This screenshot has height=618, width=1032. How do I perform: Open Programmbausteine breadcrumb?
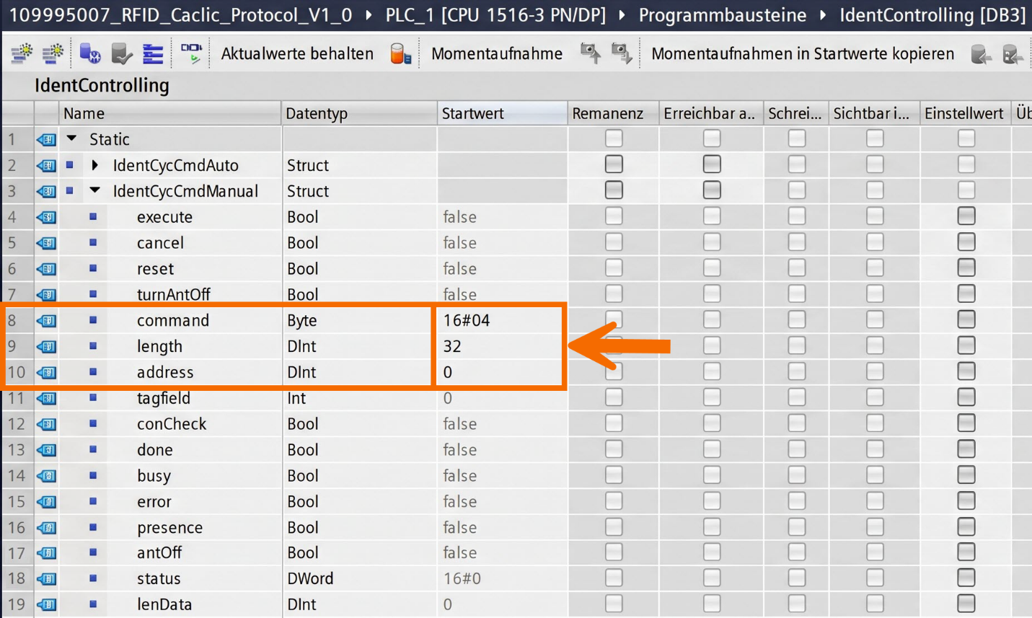[723, 15]
